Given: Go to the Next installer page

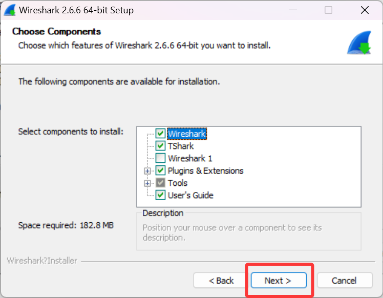Looking at the screenshot, I should tap(279, 281).
